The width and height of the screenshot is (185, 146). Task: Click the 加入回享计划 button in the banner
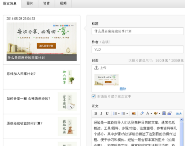(x=46, y=46)
